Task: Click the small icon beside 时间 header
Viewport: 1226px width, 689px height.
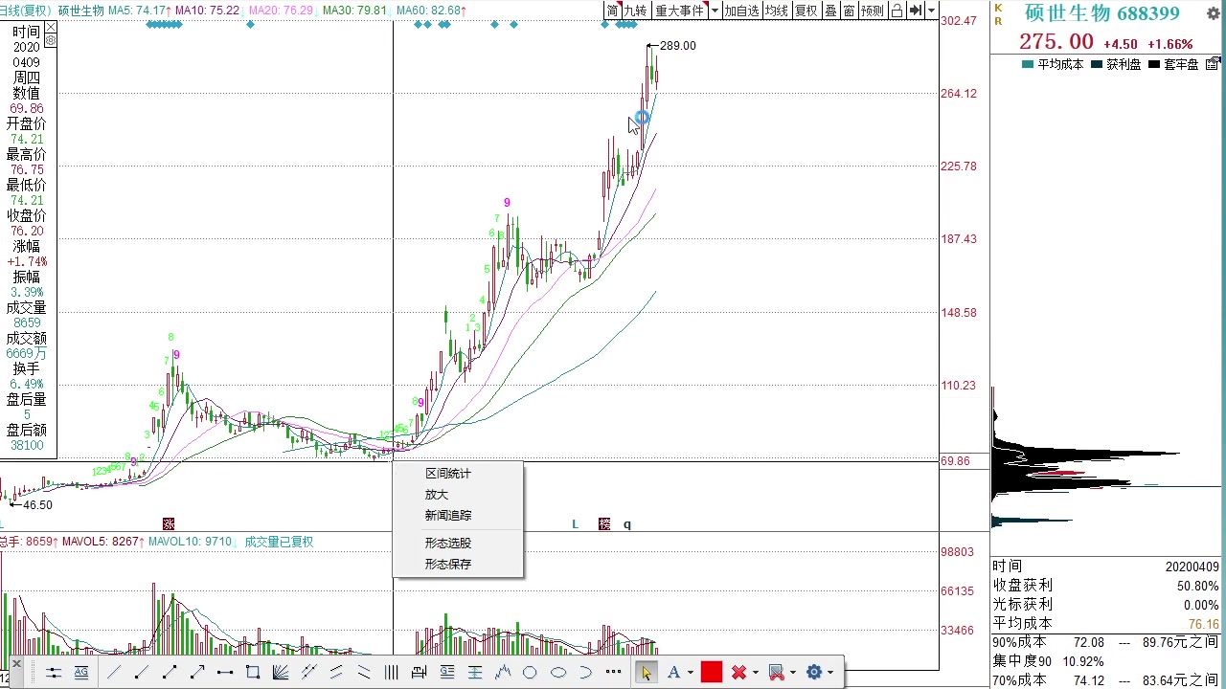Action: click(x=51, y=29)
